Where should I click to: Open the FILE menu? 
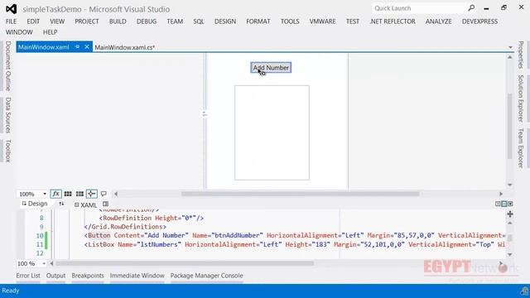click(x=11, y=22)
